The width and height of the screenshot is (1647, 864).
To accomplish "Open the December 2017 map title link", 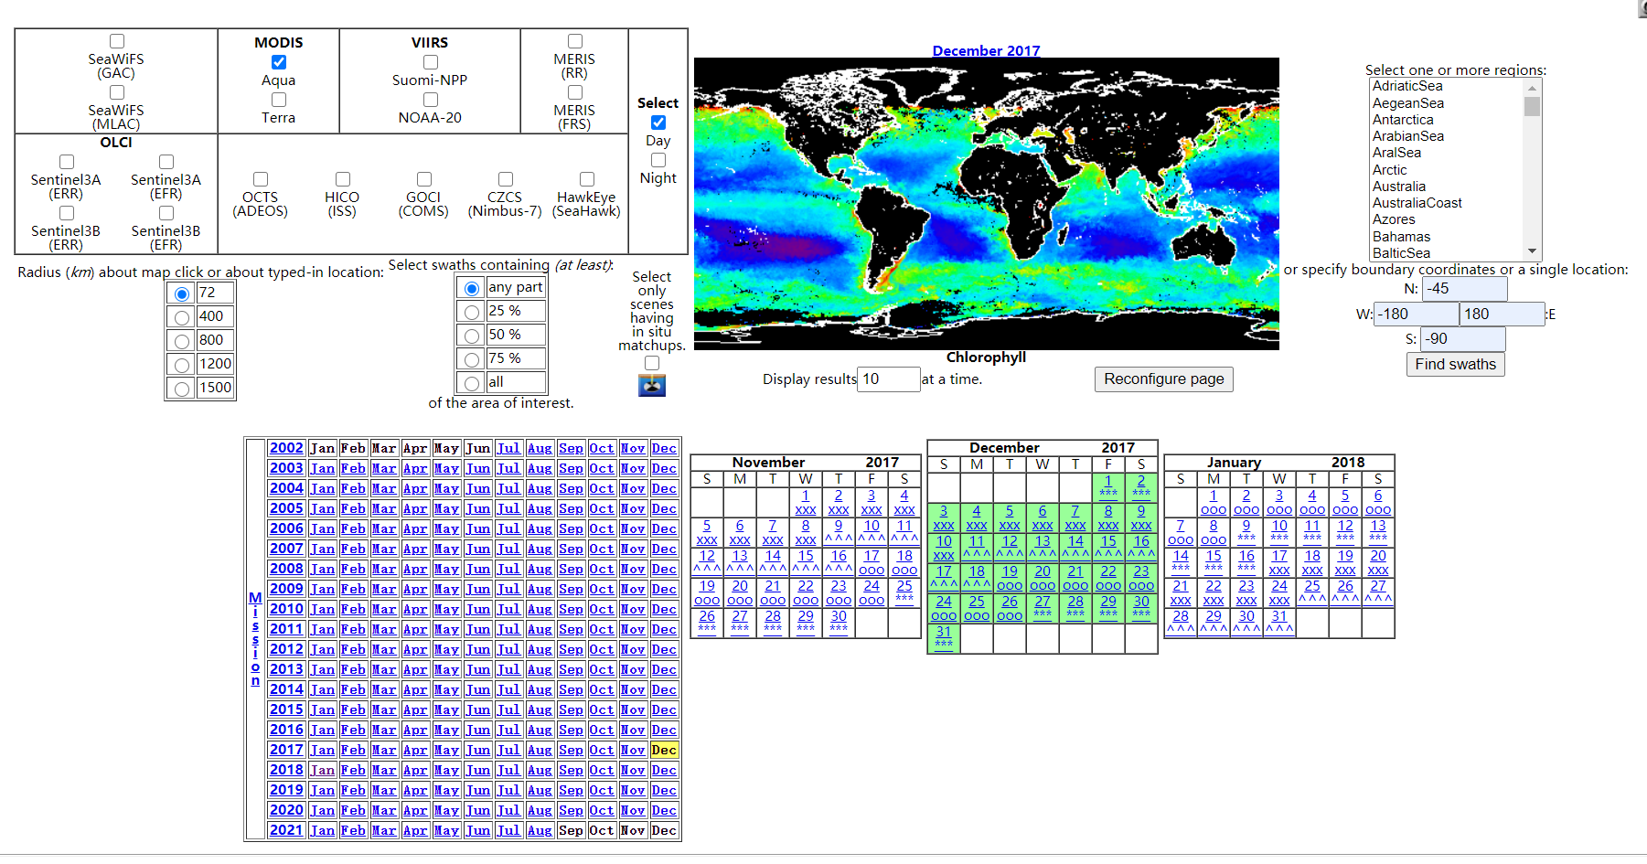I will click(x=986, y=51).
